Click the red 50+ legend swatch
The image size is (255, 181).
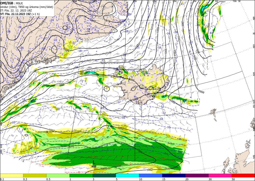pyautogui.click(x=243, y=175)
